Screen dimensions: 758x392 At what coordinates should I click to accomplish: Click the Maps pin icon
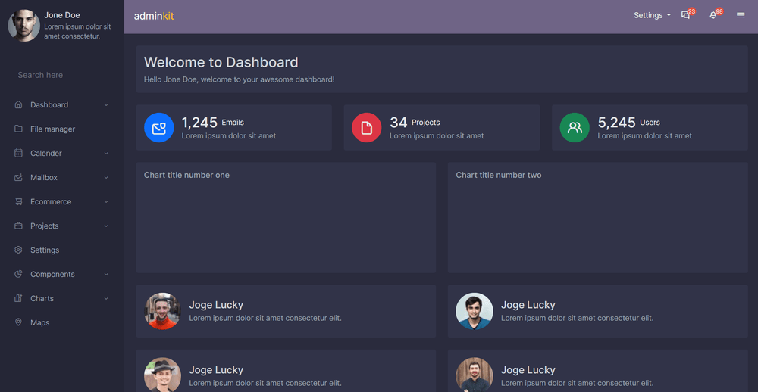click(18, 322)
